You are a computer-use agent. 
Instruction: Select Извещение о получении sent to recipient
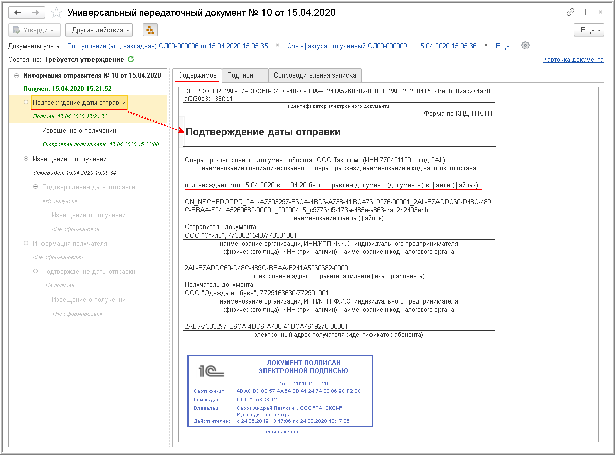(79, 131)
